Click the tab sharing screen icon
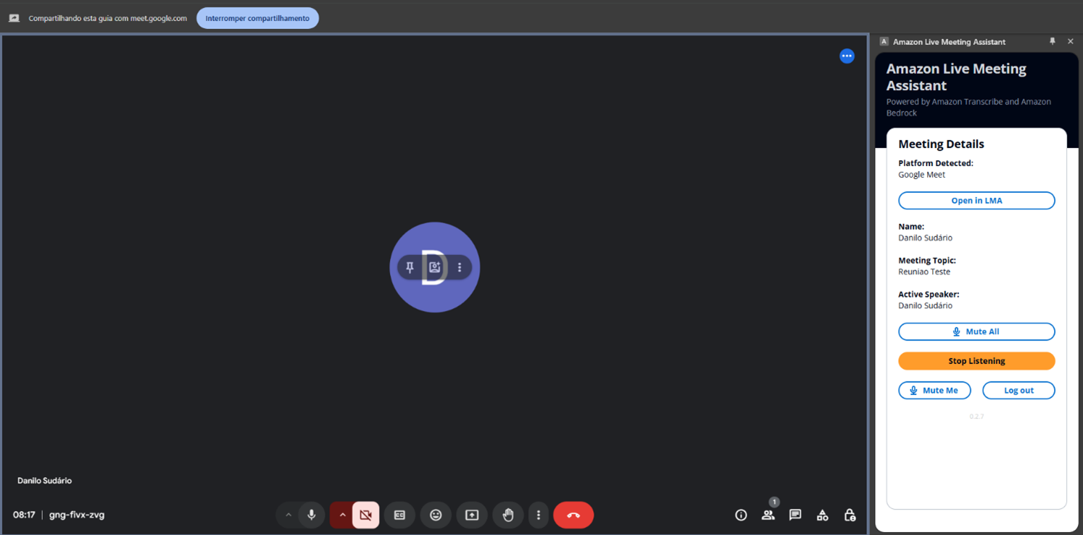1083x535 pixels. [x=14, y=18]
